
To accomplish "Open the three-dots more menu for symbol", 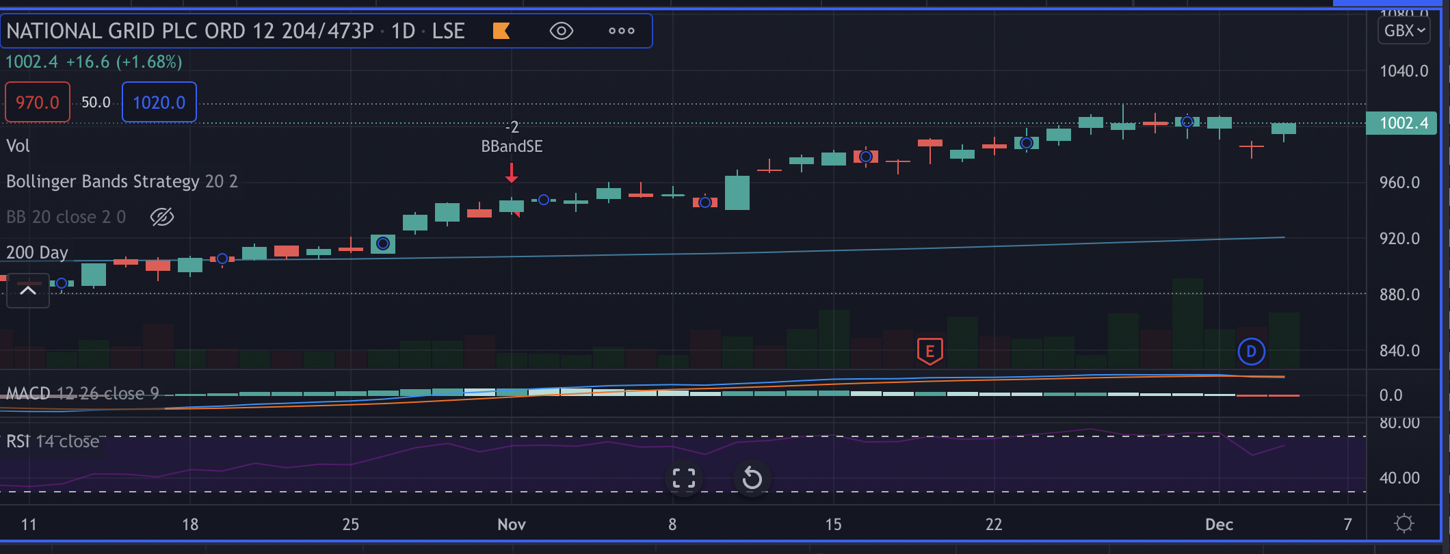I will click(622, 31).
